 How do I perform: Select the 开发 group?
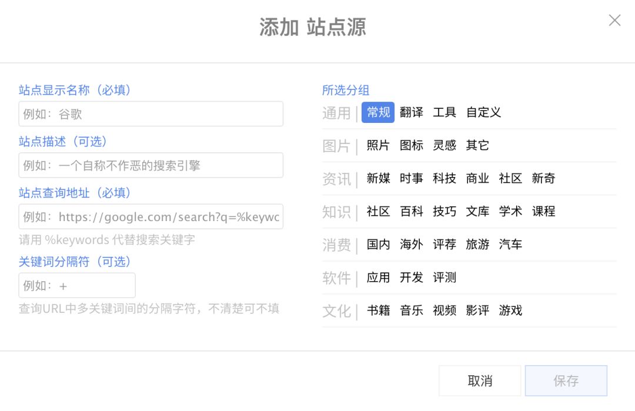pyautogui.click(x=412, y=278)
